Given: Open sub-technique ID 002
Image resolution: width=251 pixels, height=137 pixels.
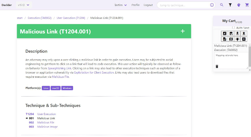Looking at the screenshot, I should click(x=31, y=122).
